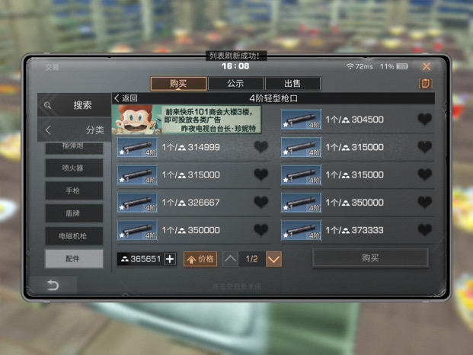Toggle favorite heart on 326667 listing
Viewport: 473px width, 355px height.
point(261,202)
